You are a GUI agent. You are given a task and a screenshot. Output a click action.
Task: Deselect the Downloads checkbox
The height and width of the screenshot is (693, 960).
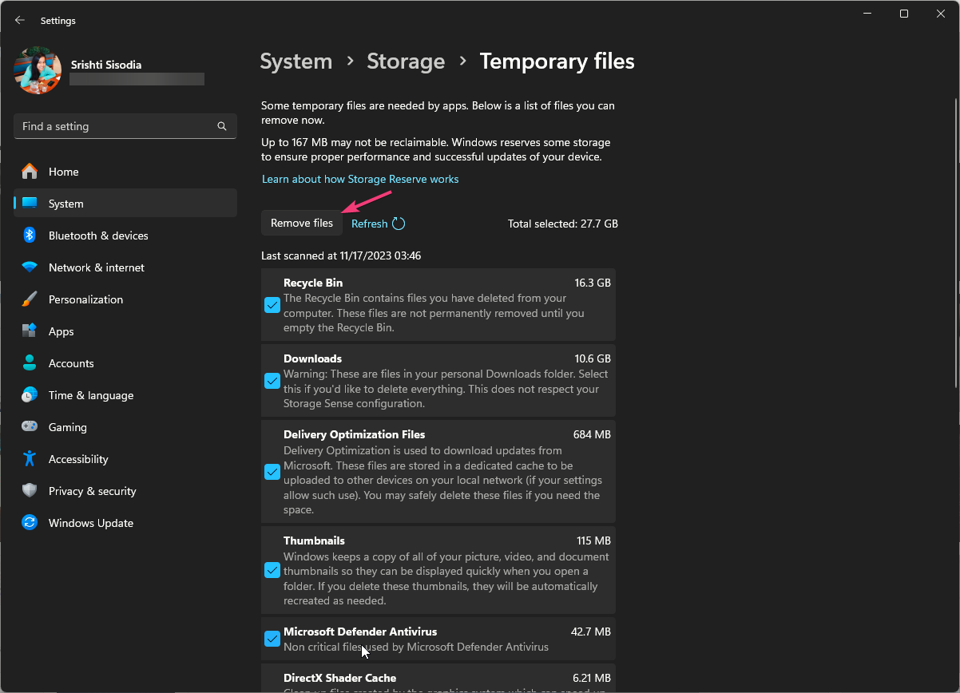click(x=272, y=381)
